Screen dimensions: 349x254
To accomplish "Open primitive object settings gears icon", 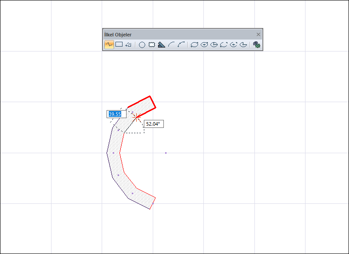I will (257, 45).
